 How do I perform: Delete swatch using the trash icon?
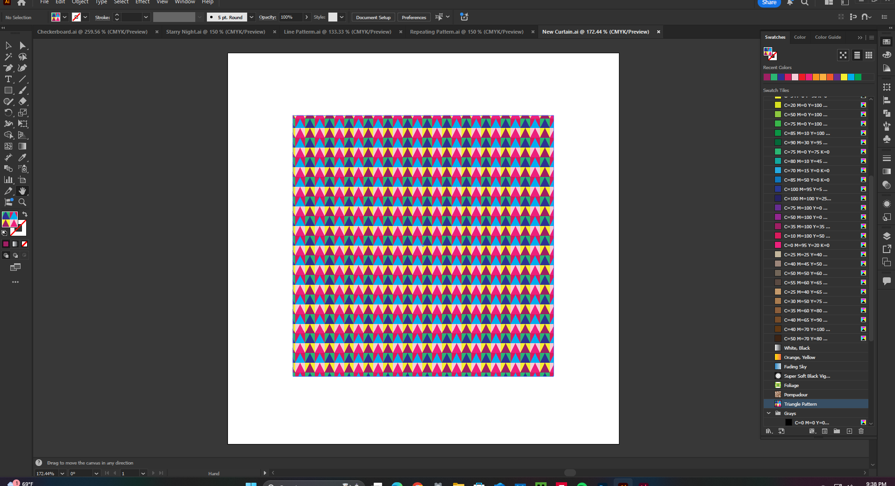[x=861, y=431]
